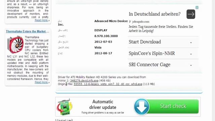Click the ad arrow button beside 'In Deutschland arbeiten?'
215x121 pixels.
(191, 14)
